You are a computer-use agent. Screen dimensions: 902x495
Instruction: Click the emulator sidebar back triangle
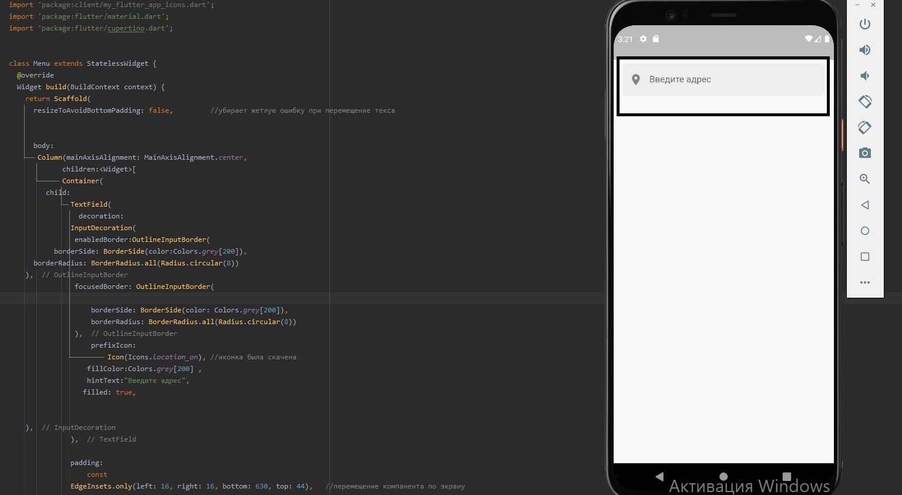(x=864, y=205)
